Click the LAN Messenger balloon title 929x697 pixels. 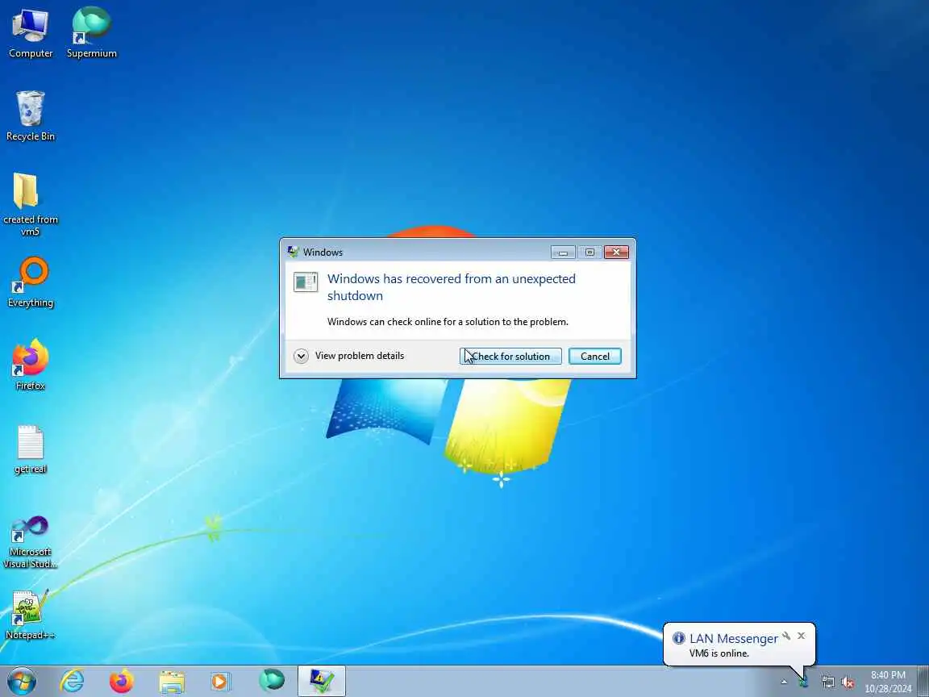click(x=734, y=638)
